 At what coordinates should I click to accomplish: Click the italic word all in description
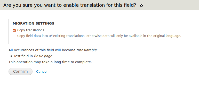click(51, 36)
